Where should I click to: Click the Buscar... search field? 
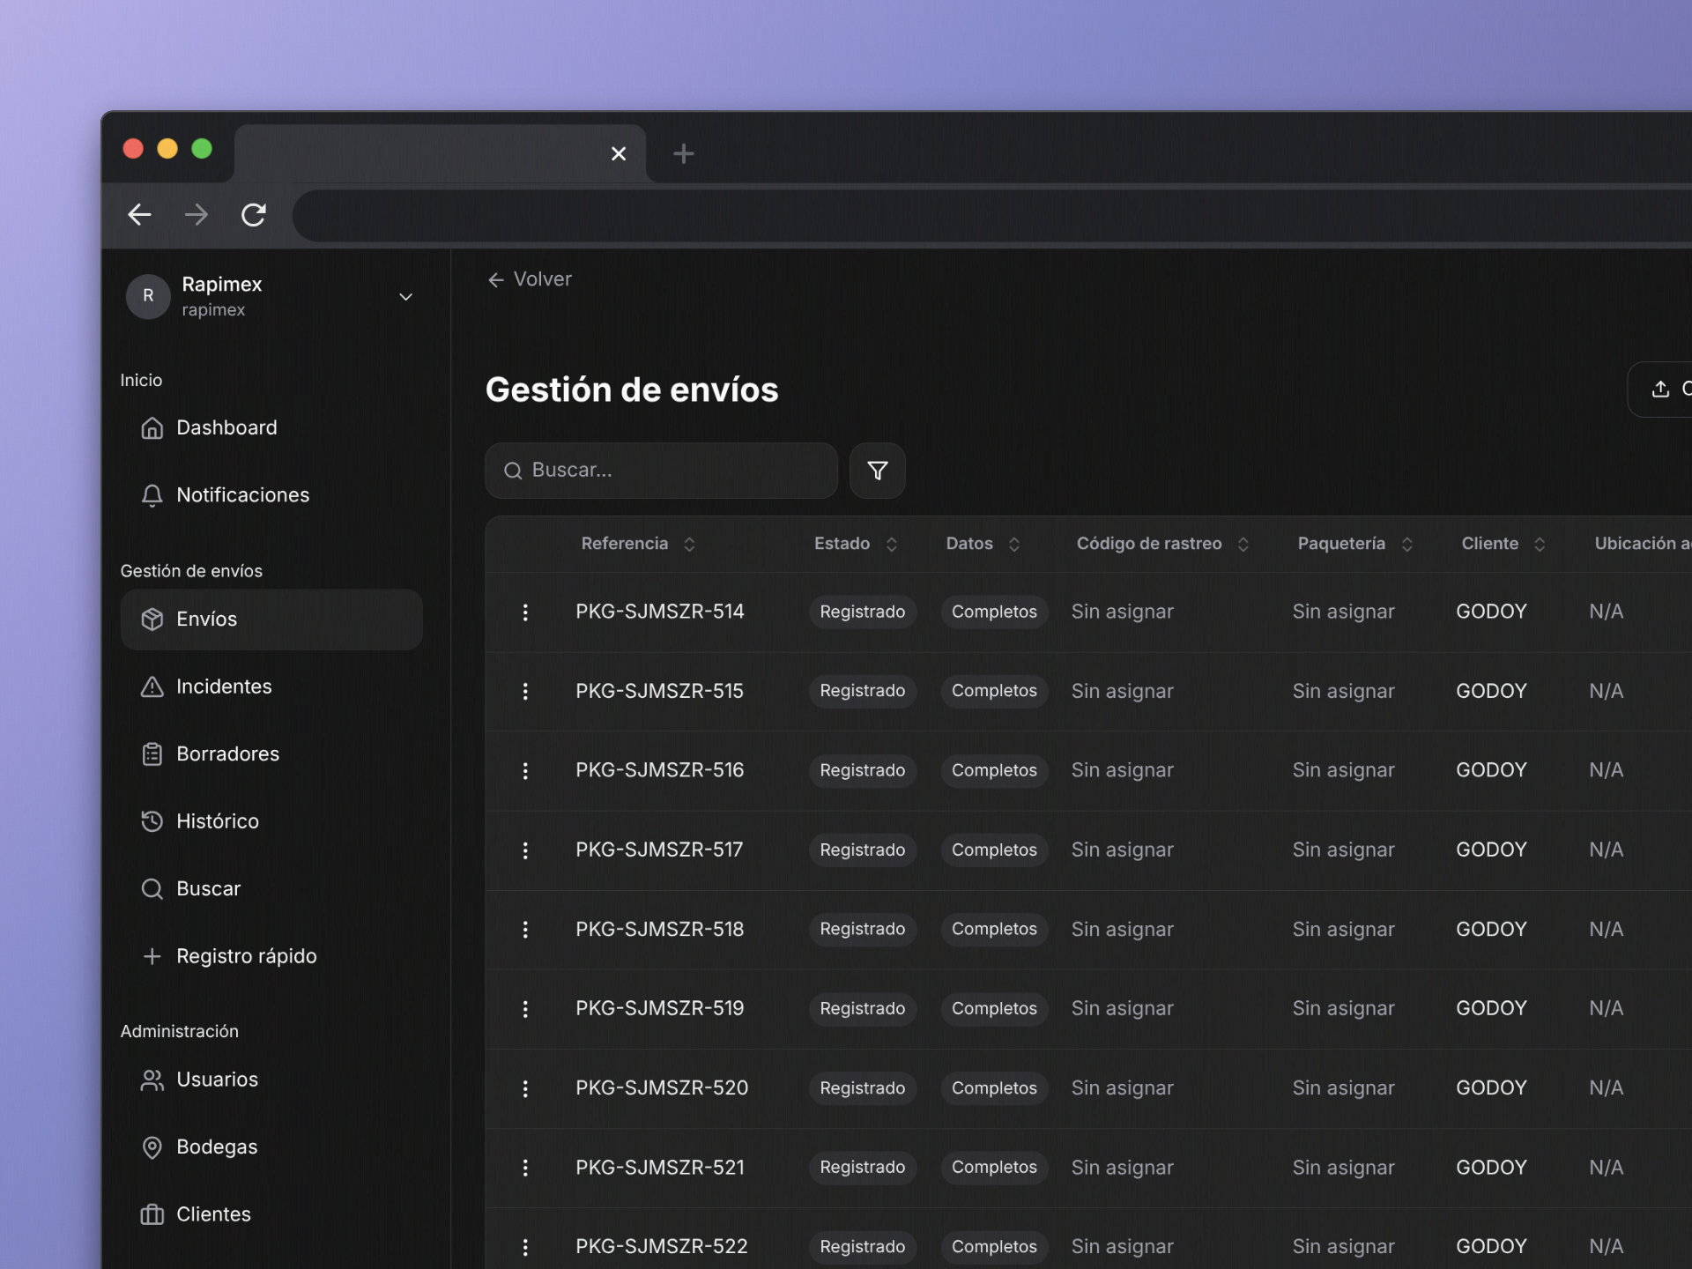661,471
